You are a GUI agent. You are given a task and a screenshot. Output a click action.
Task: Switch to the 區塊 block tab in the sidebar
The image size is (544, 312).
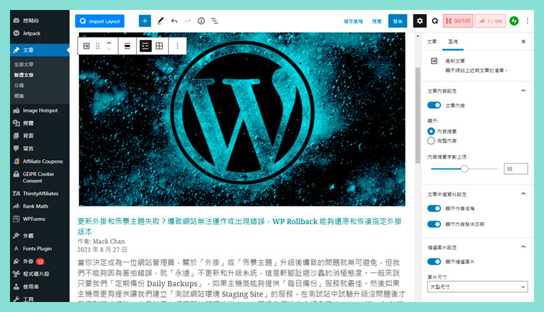pyautogui.click(x=453, y=42)
